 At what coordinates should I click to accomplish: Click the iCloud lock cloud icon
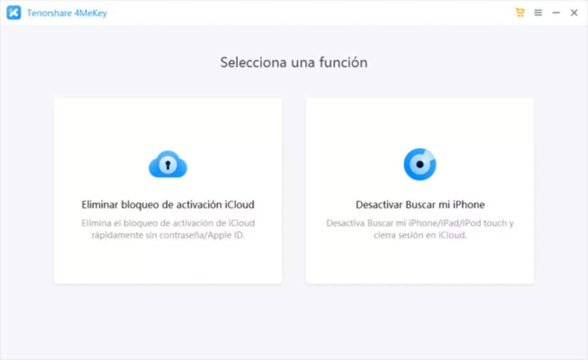point(168,164)
